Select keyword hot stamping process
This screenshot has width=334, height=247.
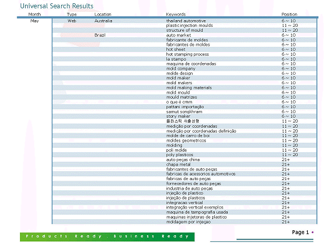click(188, 54)
